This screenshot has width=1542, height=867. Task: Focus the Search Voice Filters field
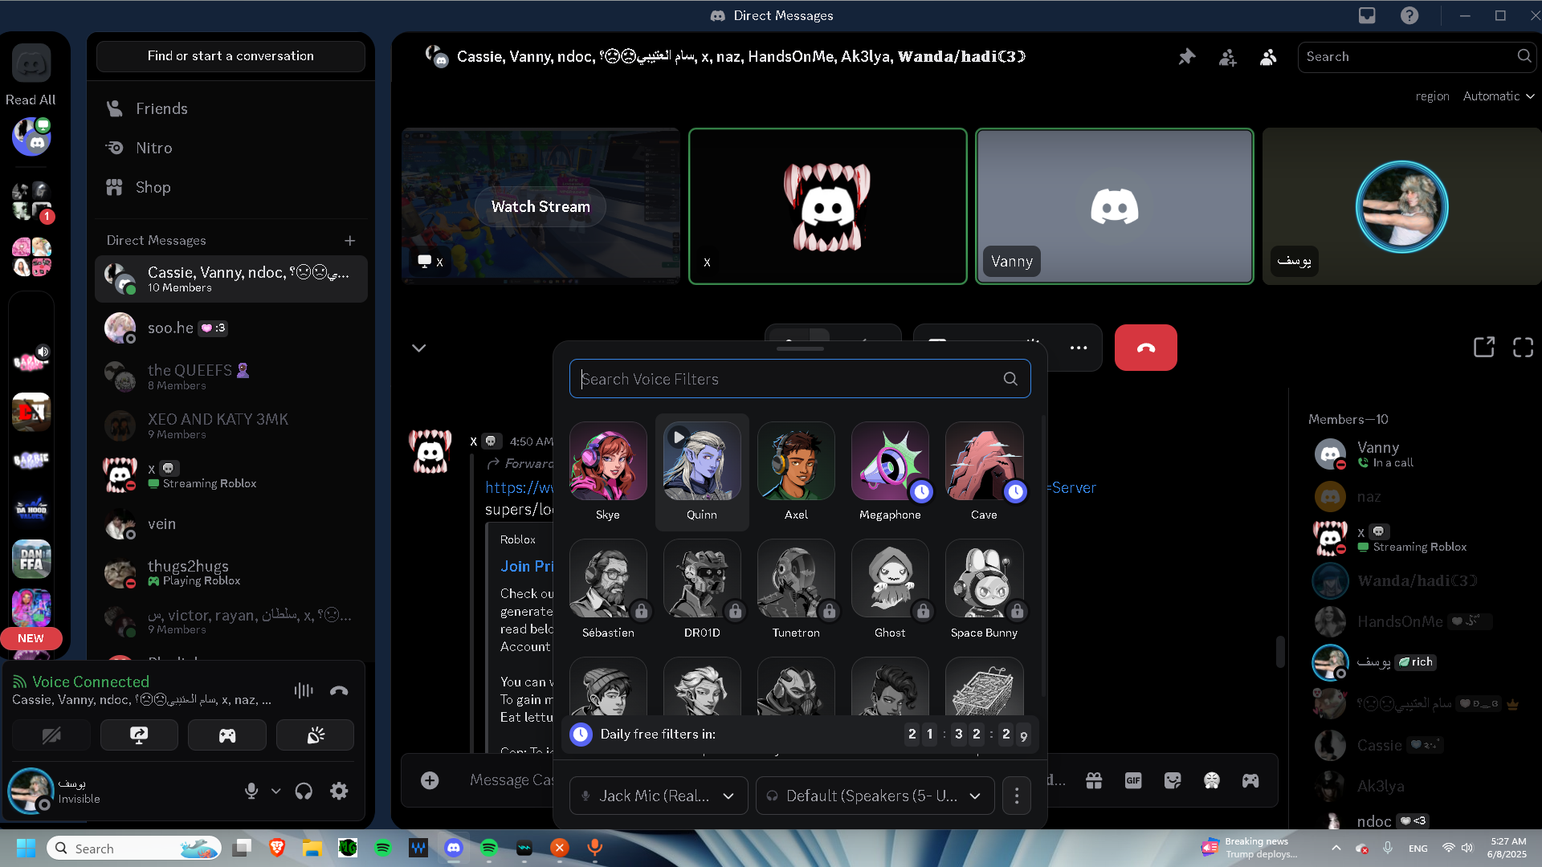800,379
